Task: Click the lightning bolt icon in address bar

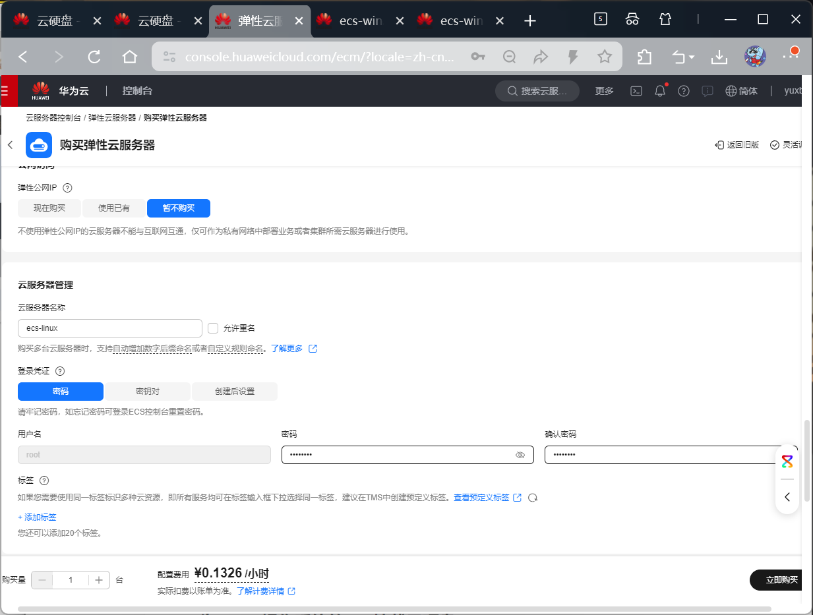Action: [x=573, y=57]
